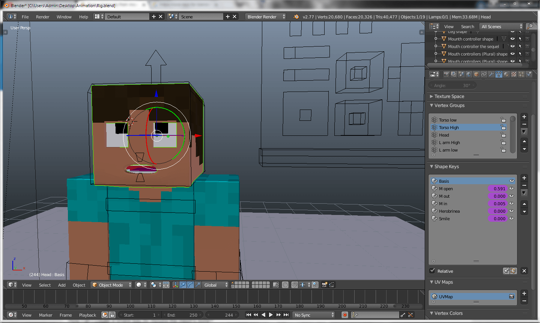This screenshot has width=540, height=323.
Task: Toggle visibility of Mounth controller shape
Action: coord(513,39)
